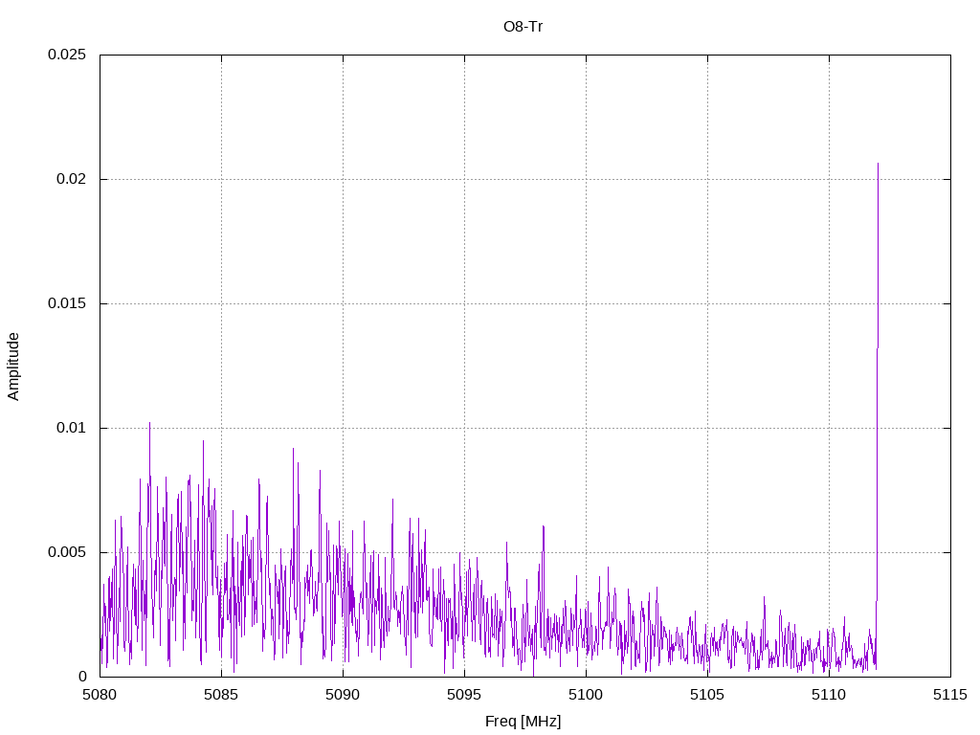Screen dimensions: 980x735
Task: Click x-axis tick label 5110
Action: [829, 695]
